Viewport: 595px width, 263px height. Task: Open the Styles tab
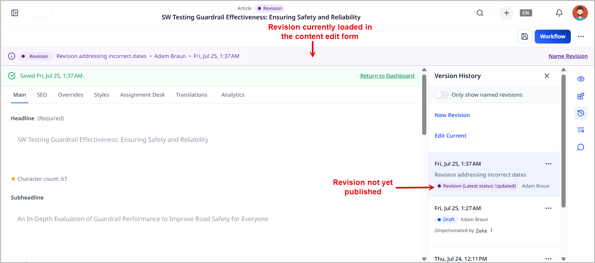coord(102,95)
